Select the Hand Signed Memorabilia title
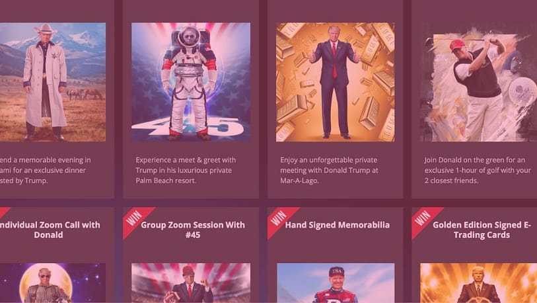Image resolution: width=537 pixels, height=303 pixels. click(x=338, y=225)
